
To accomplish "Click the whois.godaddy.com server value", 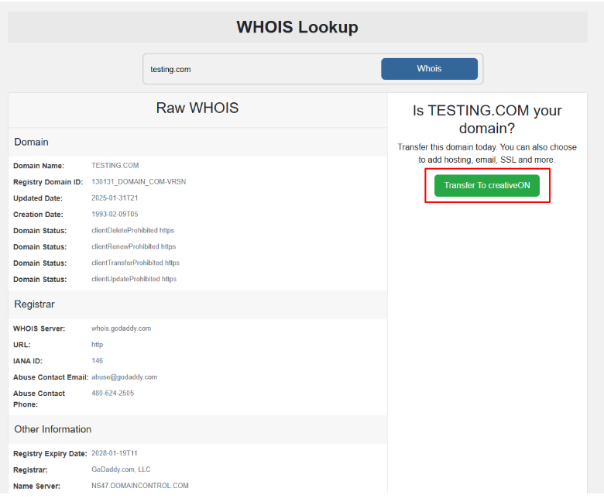I will click(x=121, y=328).
